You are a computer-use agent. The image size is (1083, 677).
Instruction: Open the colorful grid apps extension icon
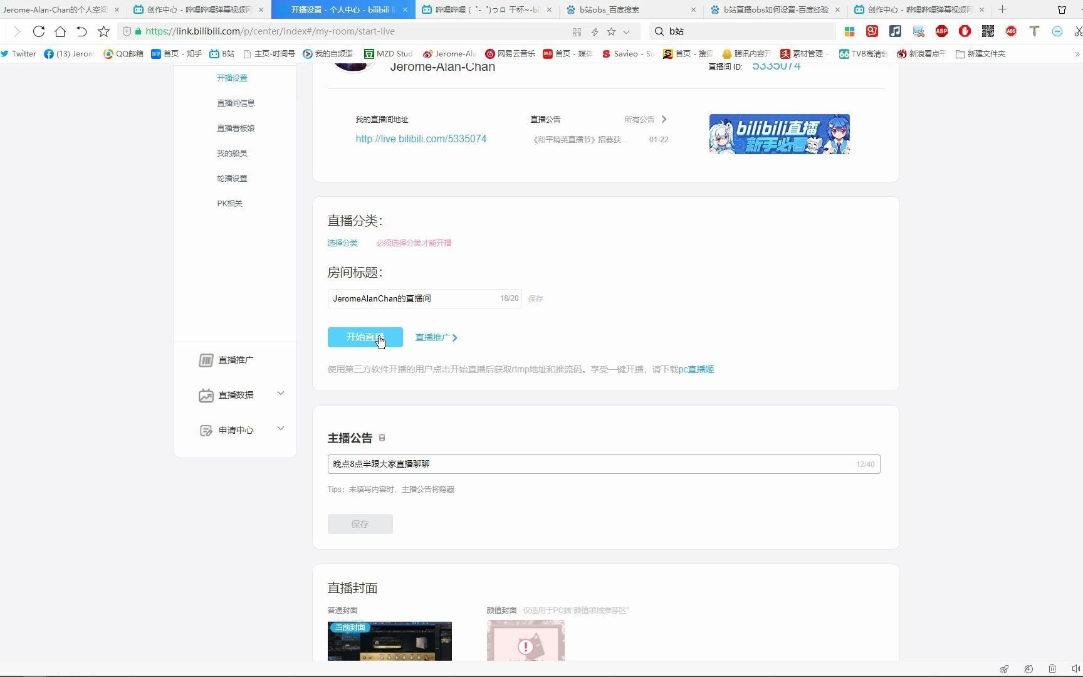click(849, 31)
